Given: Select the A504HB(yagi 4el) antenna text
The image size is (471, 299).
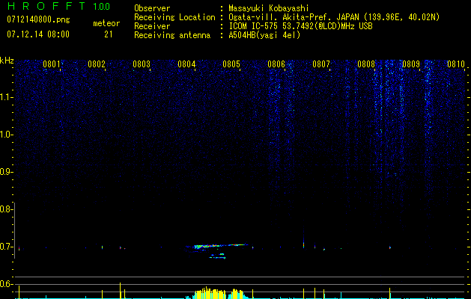Looking at the screenshot, I should tap(264, 35).
